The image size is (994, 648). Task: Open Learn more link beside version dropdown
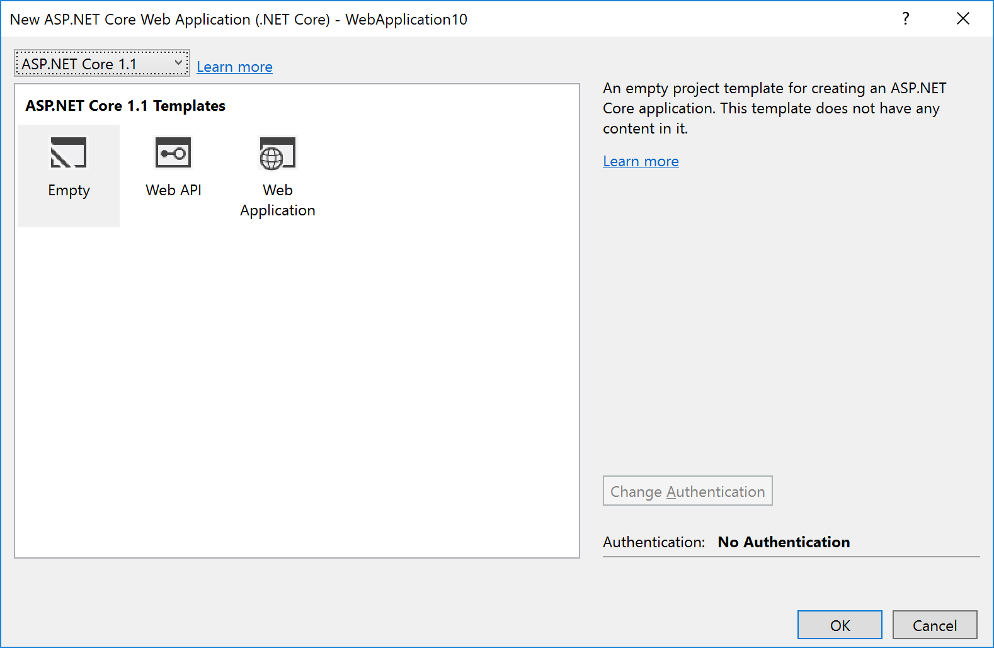pos(234,67)
